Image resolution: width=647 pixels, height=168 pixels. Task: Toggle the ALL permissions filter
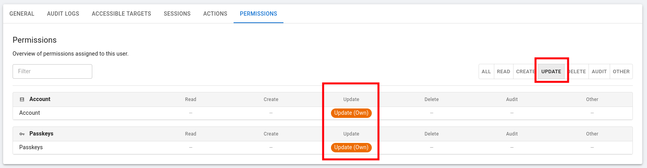click(x=486, y=72)
